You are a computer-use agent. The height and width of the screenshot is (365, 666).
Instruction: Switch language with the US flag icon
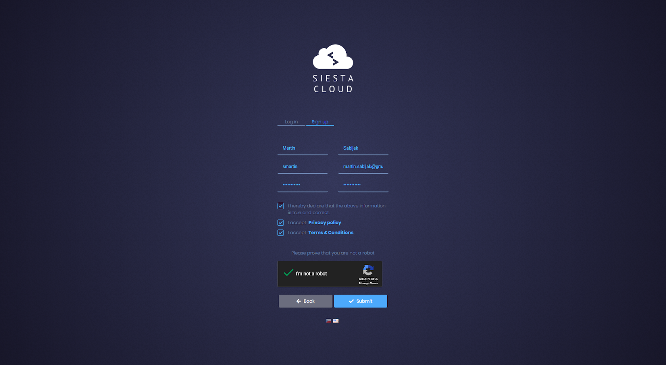[x=336, y=321]
